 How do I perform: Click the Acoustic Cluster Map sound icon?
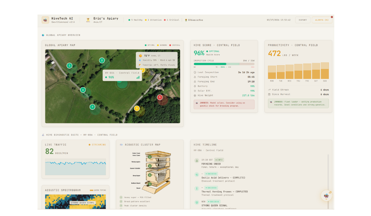(121, 145)
